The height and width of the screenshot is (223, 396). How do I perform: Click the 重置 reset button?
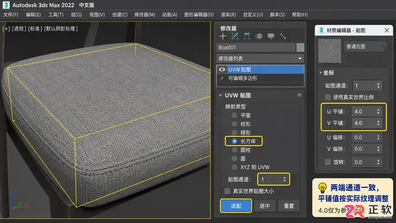point(289,206)
